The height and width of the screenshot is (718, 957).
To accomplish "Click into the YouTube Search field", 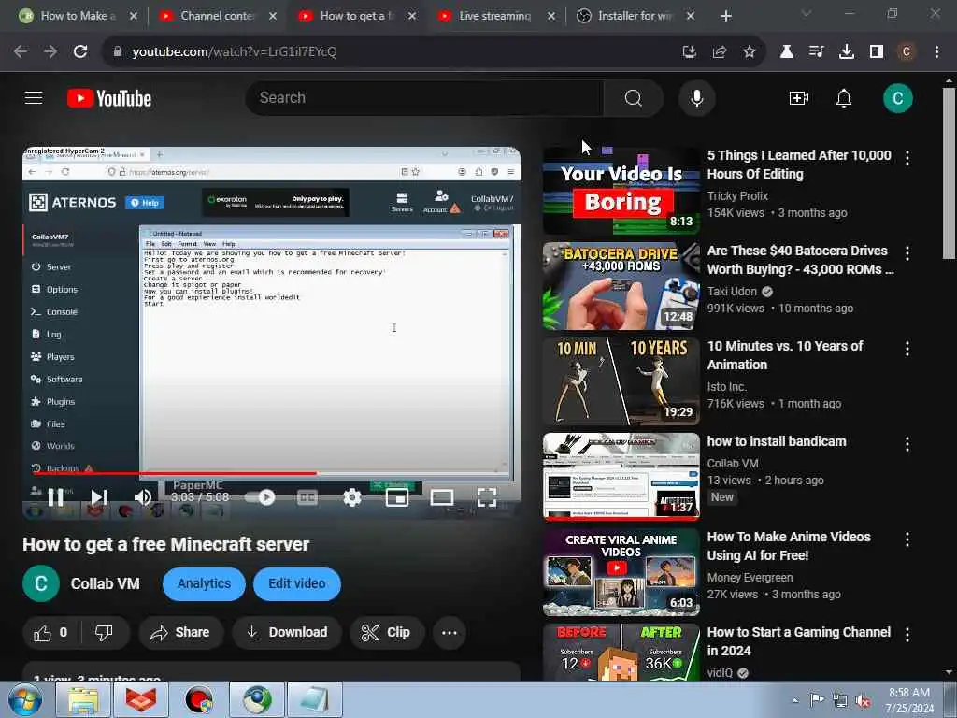I will [x=424, y=97].
